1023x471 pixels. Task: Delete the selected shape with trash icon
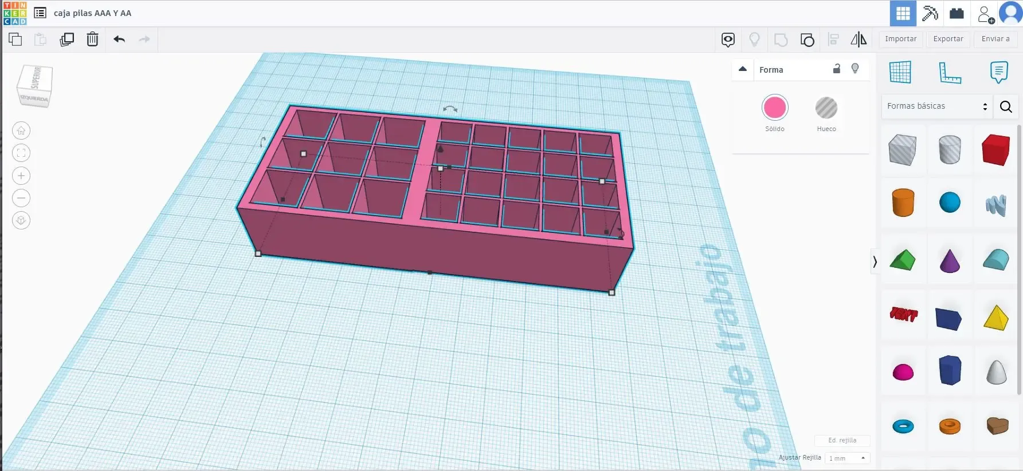92,39
